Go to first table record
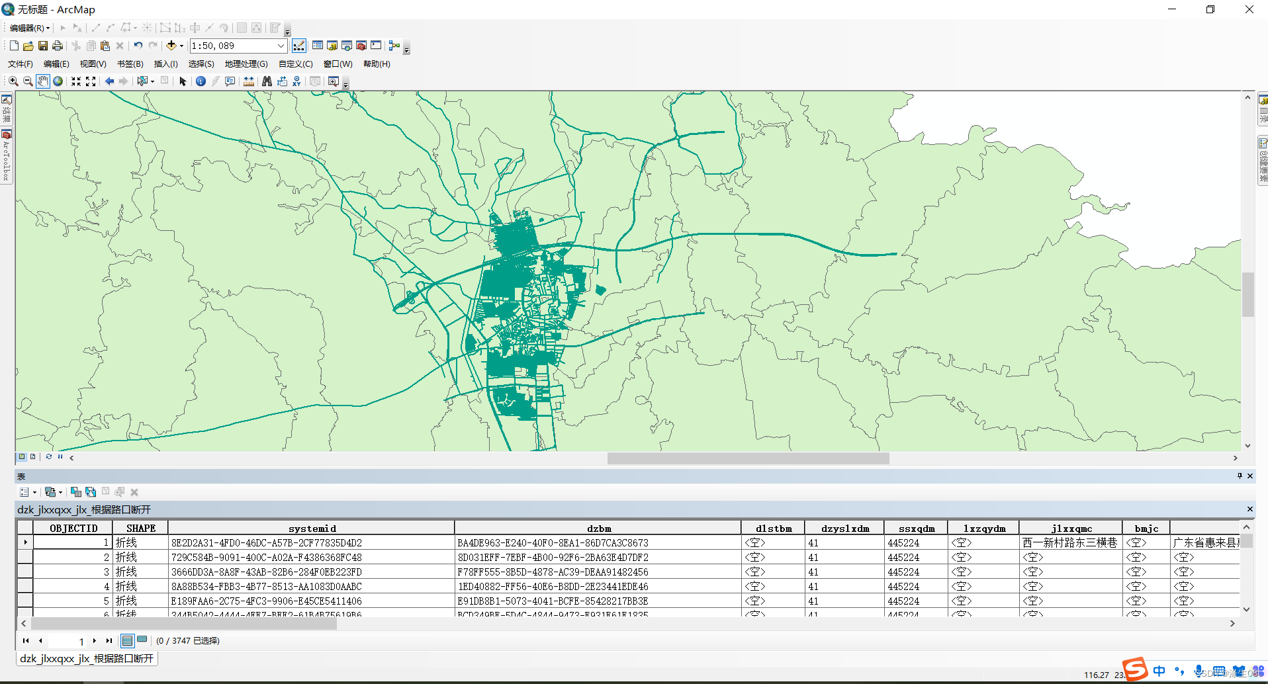 coord(26,640)
